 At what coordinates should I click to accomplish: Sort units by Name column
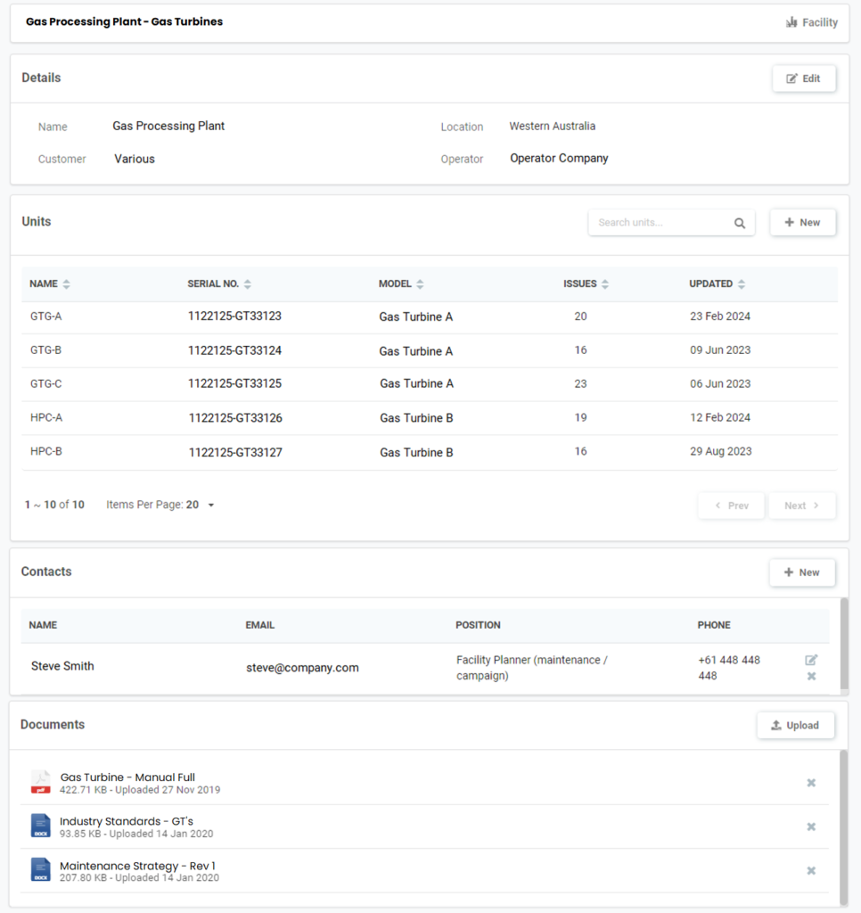(x=66, y=284)
